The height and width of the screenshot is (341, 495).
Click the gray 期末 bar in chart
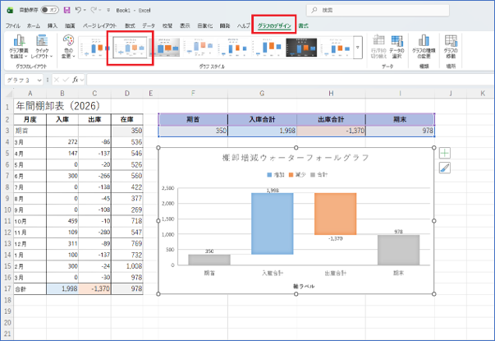point(398,250)
